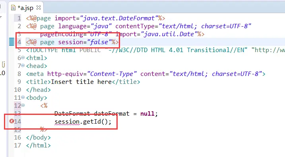
Task: Click the null keyword on line 13
Action: (147, 114)
